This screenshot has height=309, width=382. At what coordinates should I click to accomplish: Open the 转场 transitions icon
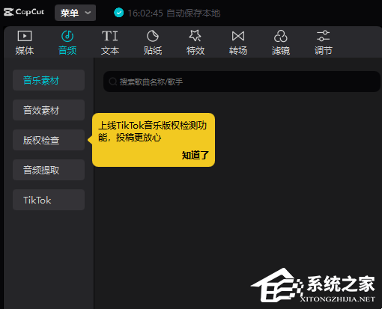coord(238,36)
